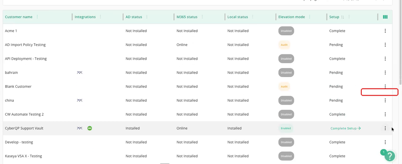Sort by the Setup column arrows
The height and width of the screenshot is (164, 402).
coord(342,17)
